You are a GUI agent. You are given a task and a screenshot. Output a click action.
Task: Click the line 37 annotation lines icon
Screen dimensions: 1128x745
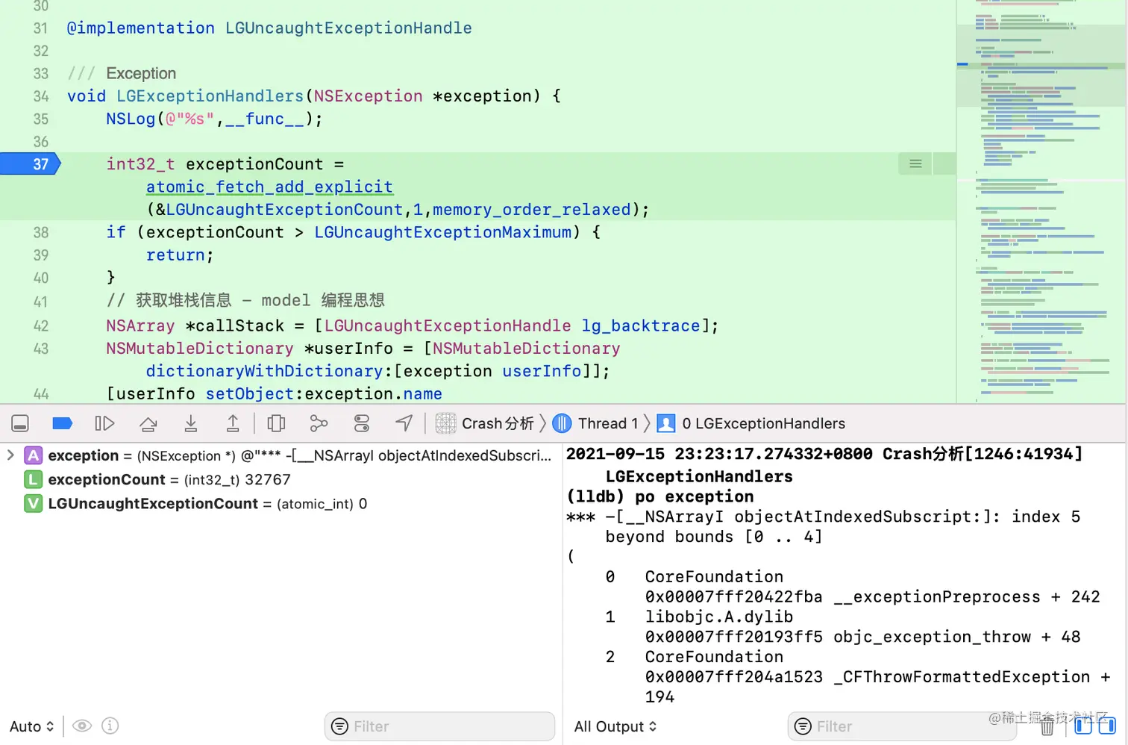coord(915,163)
